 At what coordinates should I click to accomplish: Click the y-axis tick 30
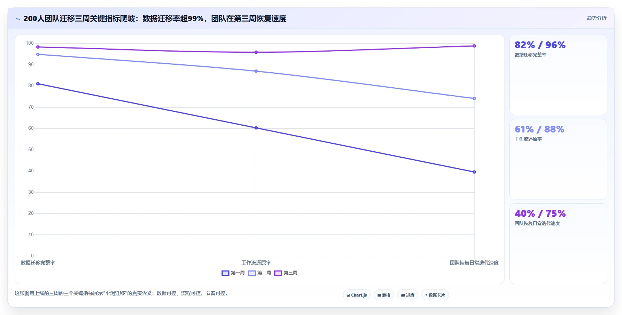(31, 192)
